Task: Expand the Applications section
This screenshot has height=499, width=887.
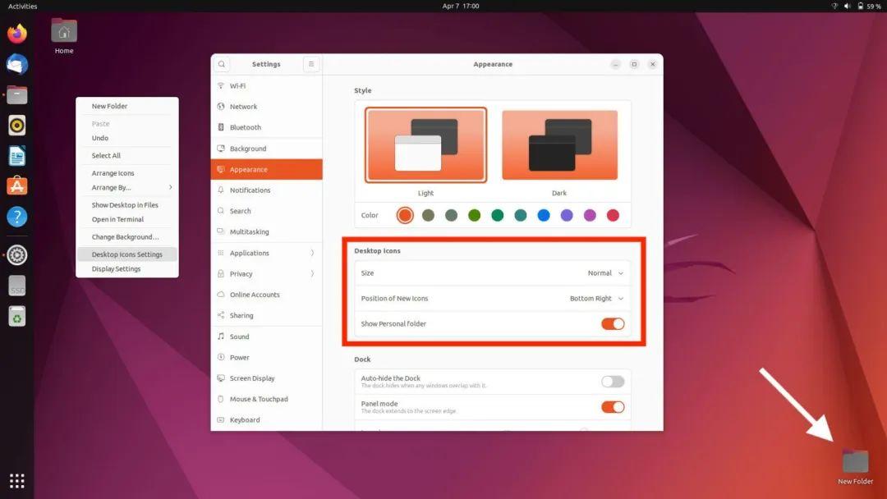Action: (x=252, y=253)
